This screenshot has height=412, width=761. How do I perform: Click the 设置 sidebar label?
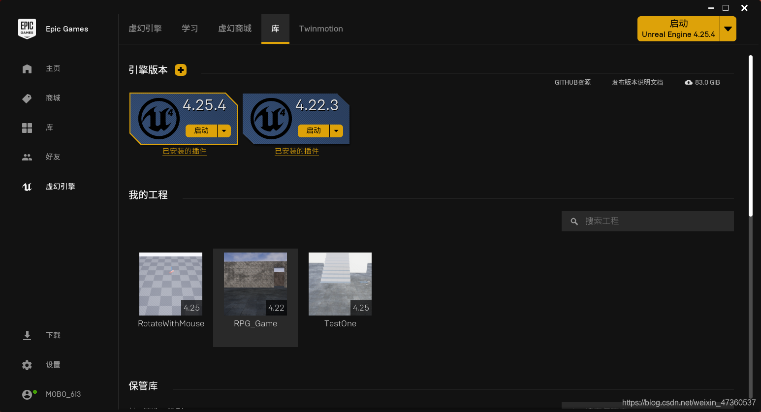53,365
